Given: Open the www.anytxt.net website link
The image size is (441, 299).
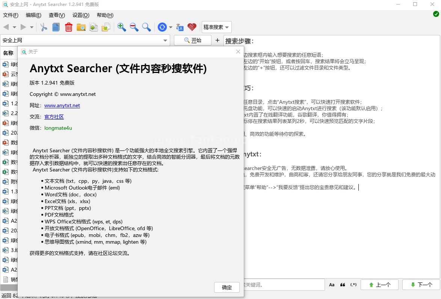Looking at the screenshot, I should pyautogui.click(x=62, y=106).
